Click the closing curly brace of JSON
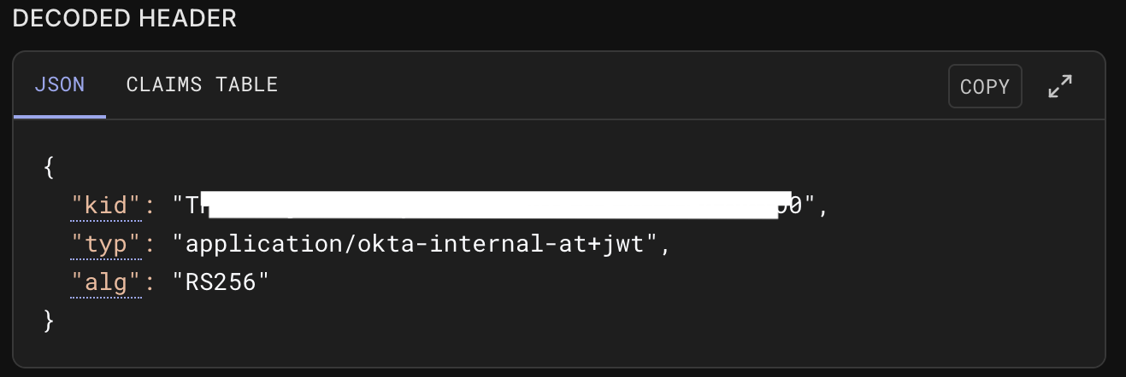 point(49,321)
